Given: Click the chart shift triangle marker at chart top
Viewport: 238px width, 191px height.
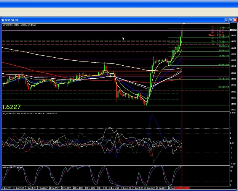Looking at the screenshot, I should pos(184,24).
